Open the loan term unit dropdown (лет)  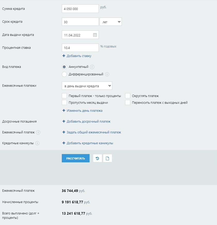click(110, 22)
